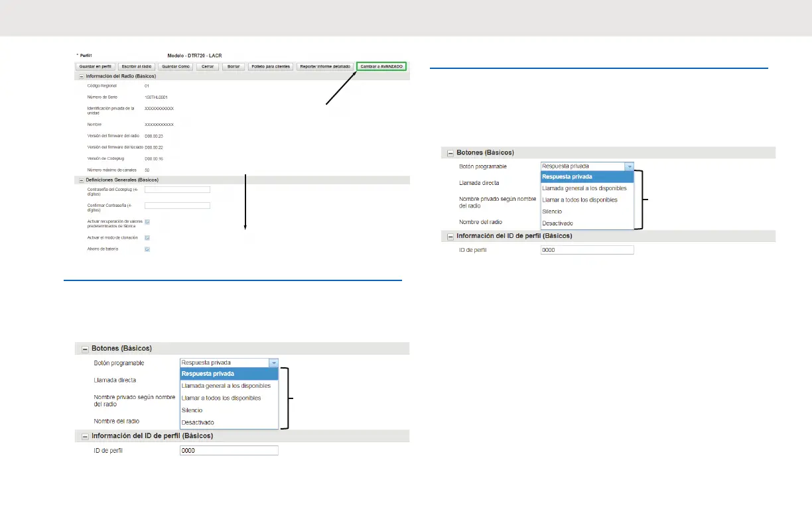Disable the Ahorro de batería checkbox
Viewport: 812px width, 525px height.
pyautogui.click(x=147, y=249)
